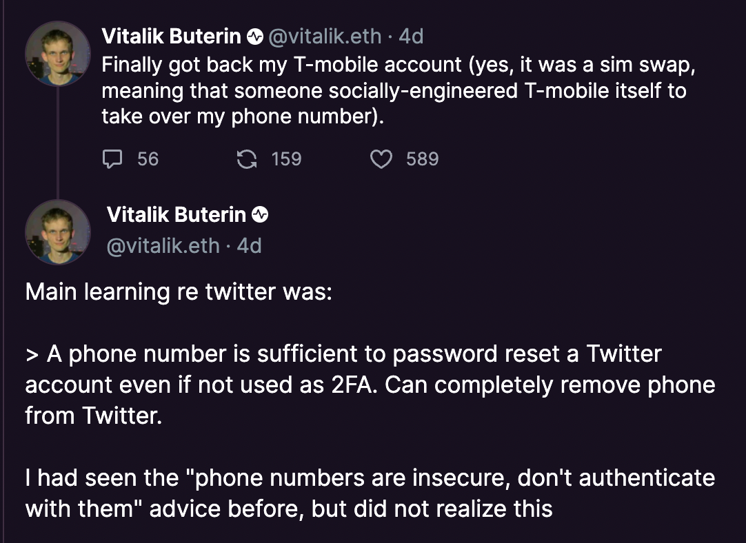Click the @vitalik.eth handle in the T-mobile post header
This screenshot has height=543, width=746.
pos(325,37)
